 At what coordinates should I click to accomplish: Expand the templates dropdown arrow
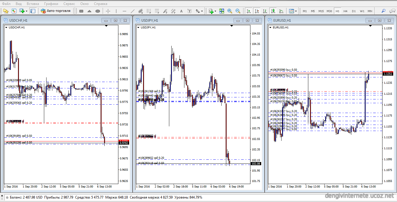[296, 11]
